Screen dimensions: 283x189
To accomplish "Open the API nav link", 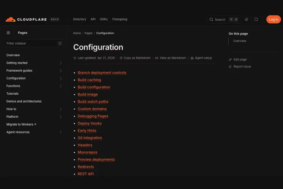I will 93,19.
